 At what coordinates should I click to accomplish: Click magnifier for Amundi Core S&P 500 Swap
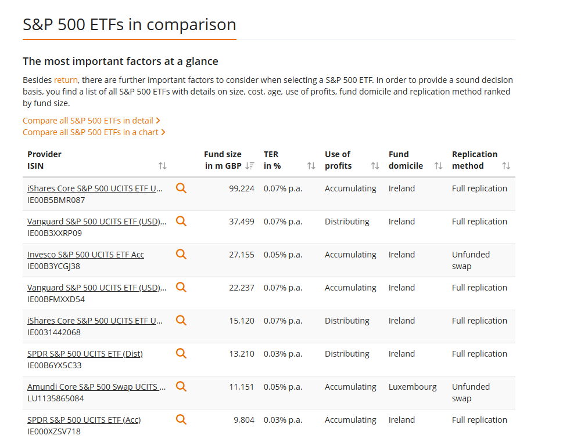181,386
